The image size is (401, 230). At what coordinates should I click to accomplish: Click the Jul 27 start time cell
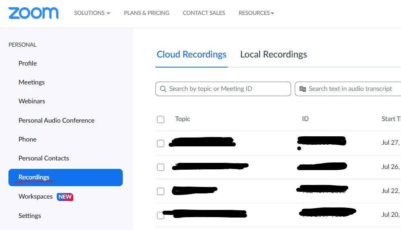(391, 143)
